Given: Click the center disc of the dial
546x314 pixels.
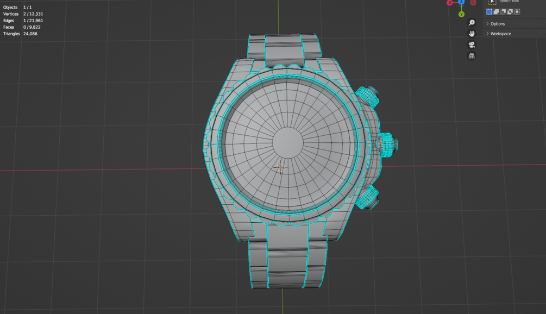Looking at the screenshot, I should pos(288,143).
